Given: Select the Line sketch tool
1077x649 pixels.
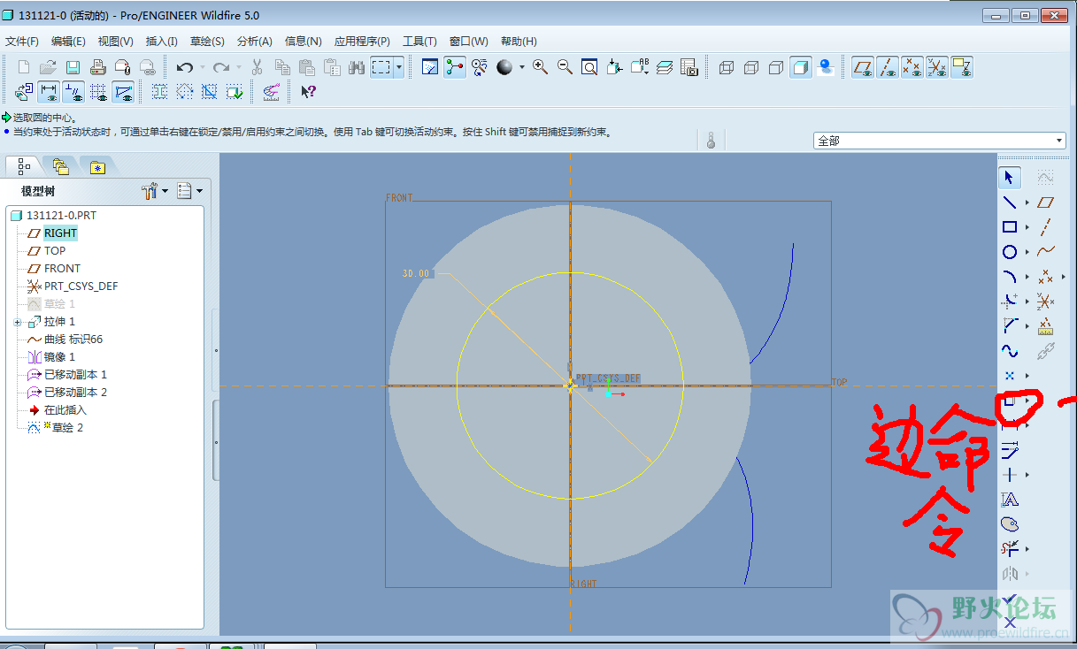Looking at the screenshot, I should [1010, 202].
